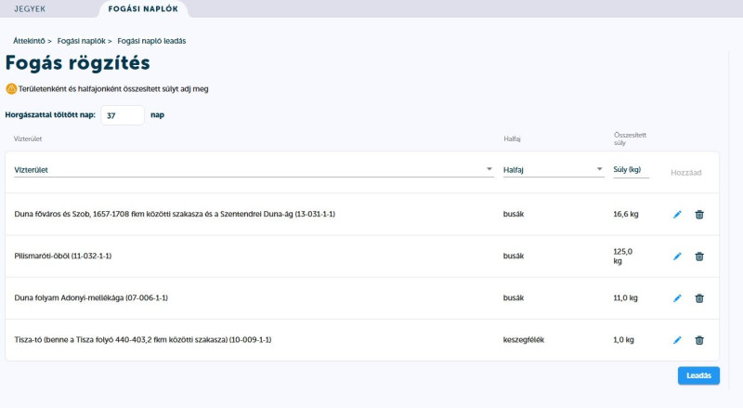Click the Súly (kg) weight input
Screen dimensions: 743x408
tap(632, 170)
